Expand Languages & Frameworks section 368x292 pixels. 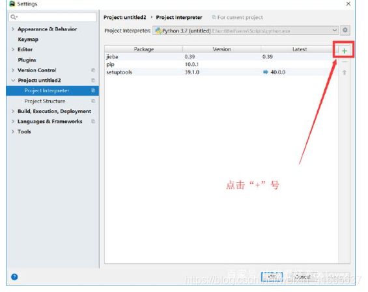(x=13, y=121)
